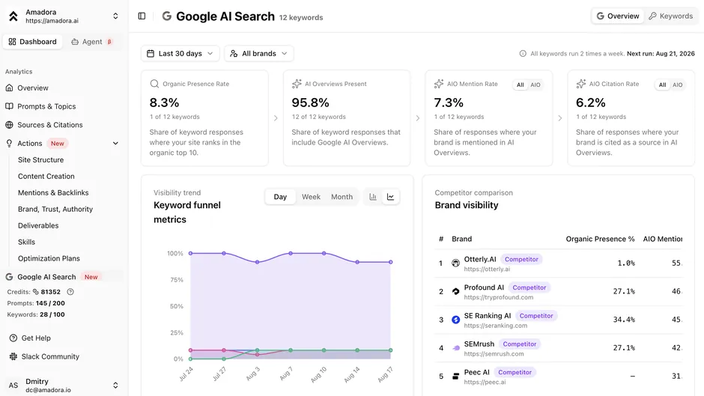Open the Dmitry account menu chevrons
Screen dimensions: 704x396
115,386
